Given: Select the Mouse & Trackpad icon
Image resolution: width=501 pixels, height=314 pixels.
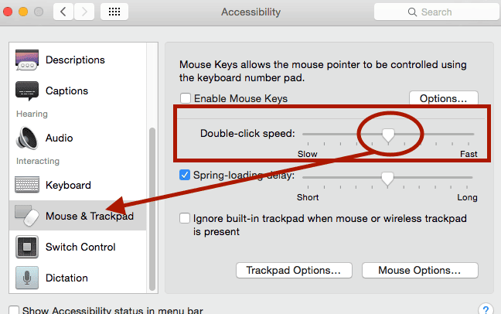Looking at the screenshot, I should pyautogui.click(x=27, y=216).
